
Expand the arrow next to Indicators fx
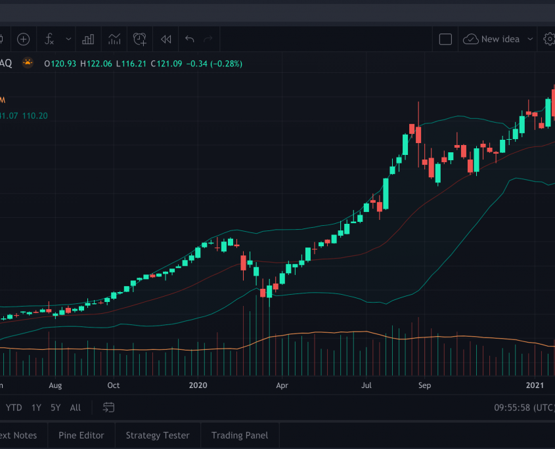68,39
